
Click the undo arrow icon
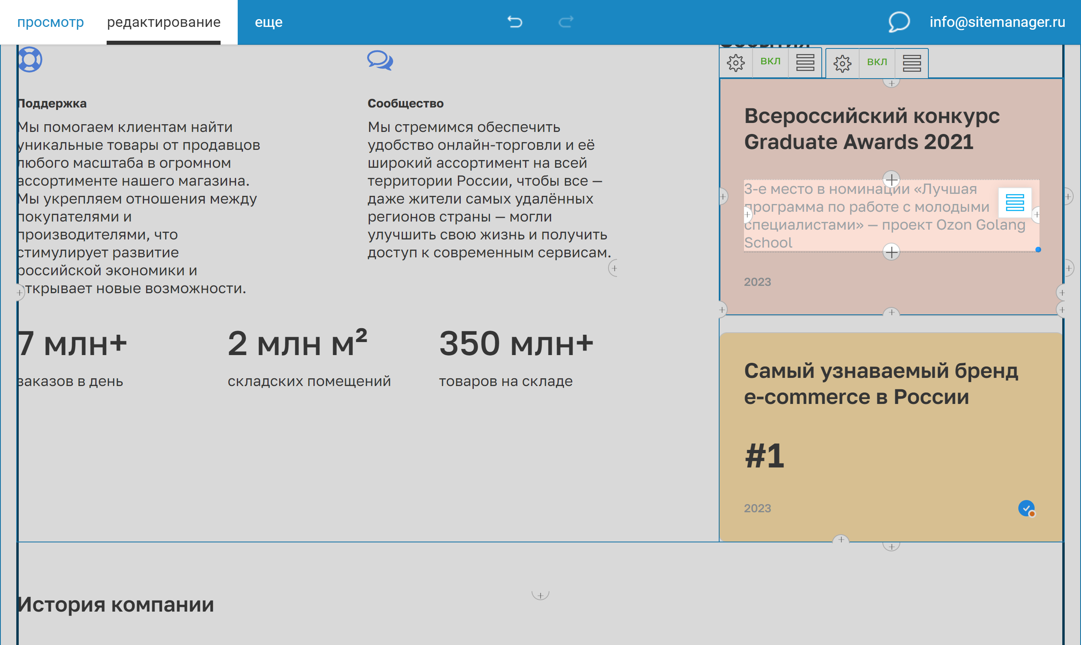click(x=515, y=21)
